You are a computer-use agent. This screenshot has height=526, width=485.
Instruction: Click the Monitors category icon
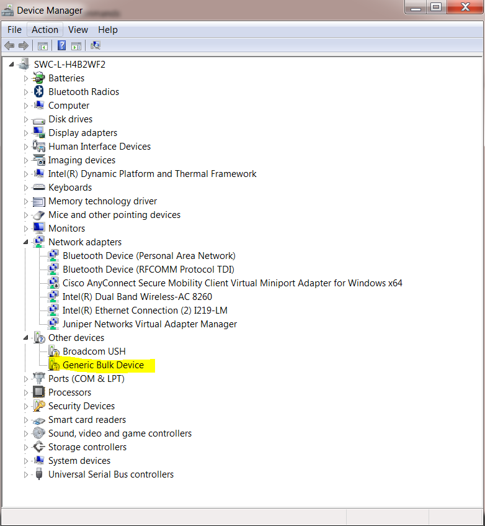tap(39, 228)
